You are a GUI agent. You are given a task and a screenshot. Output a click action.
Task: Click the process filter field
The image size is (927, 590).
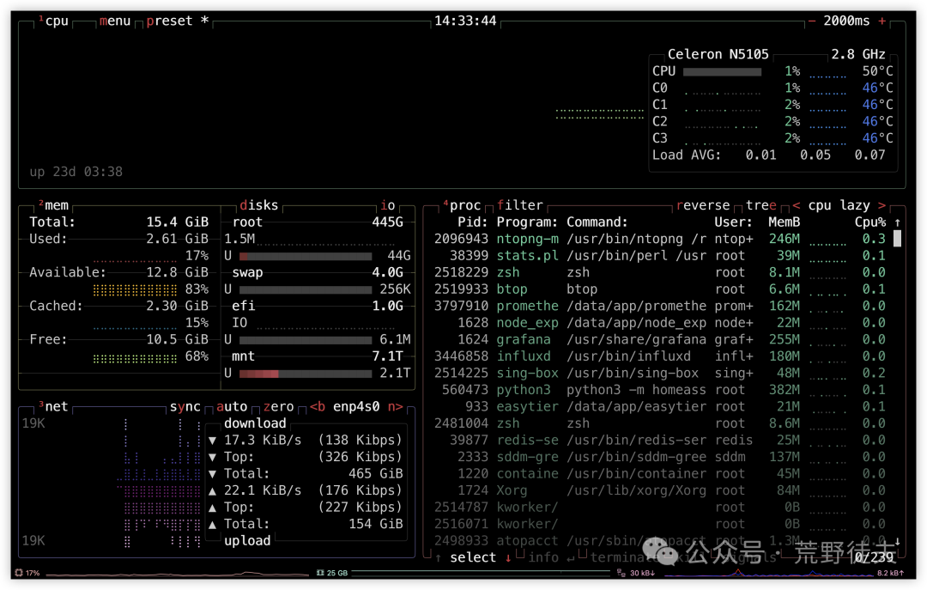tap(519, 205)
